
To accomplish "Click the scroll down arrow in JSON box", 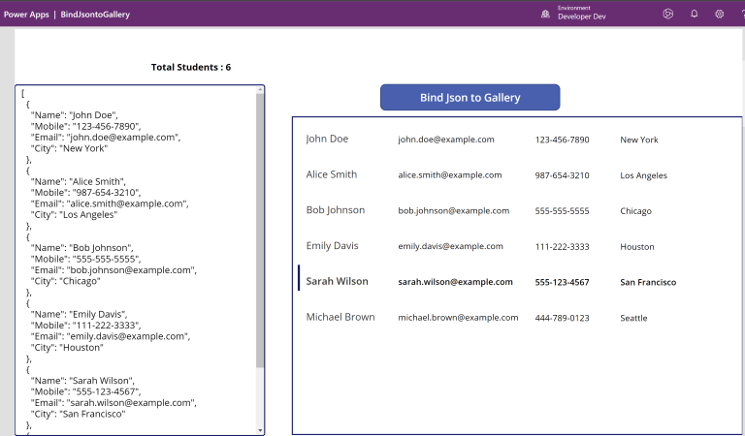I will pyautogui.click(x=260, y=429).
